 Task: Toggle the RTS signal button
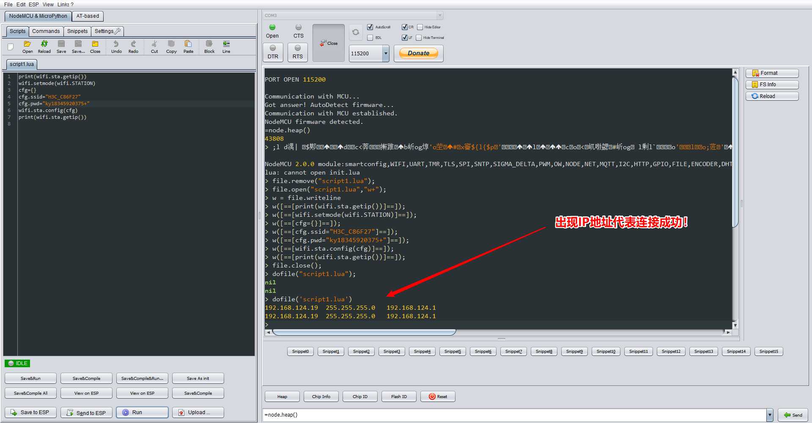(x=298, y=52)
